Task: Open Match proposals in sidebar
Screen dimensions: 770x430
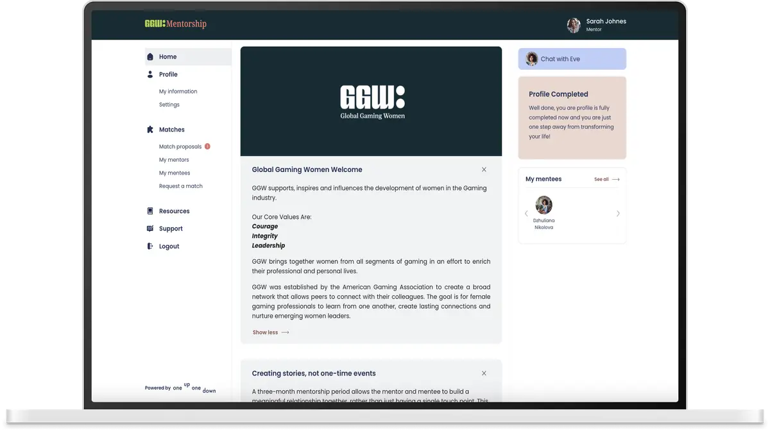Action: click(x=180, y=147)
